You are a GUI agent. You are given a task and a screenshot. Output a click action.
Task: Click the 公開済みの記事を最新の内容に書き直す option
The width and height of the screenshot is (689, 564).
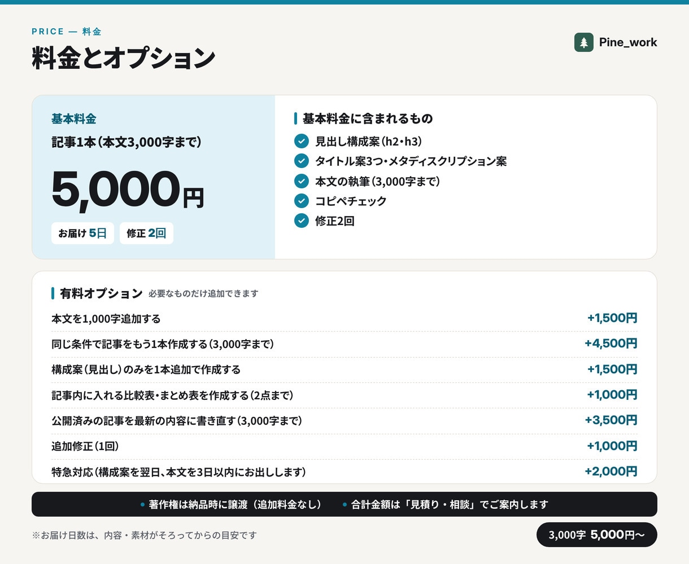tap(177, 421)
